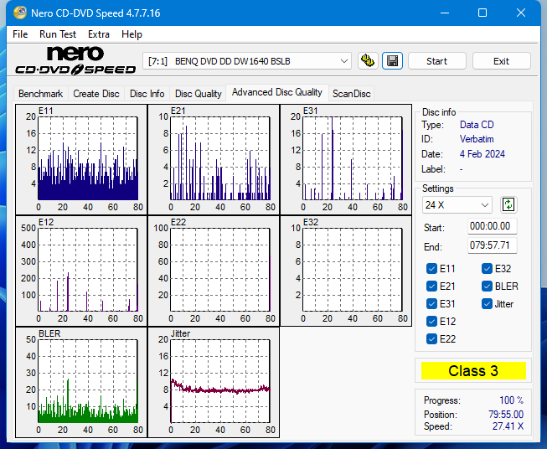The image size is (547, 449).
Task: Switch to the ScanDisc tab
Action: (x=351, y=94)
